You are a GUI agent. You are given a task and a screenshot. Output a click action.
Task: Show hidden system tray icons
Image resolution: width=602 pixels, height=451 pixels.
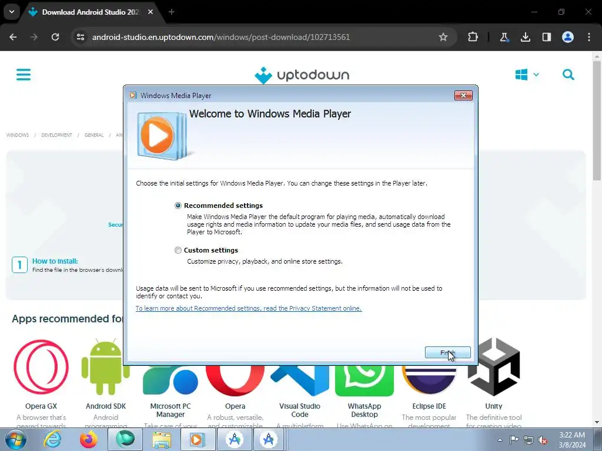(x=500, y=440)
